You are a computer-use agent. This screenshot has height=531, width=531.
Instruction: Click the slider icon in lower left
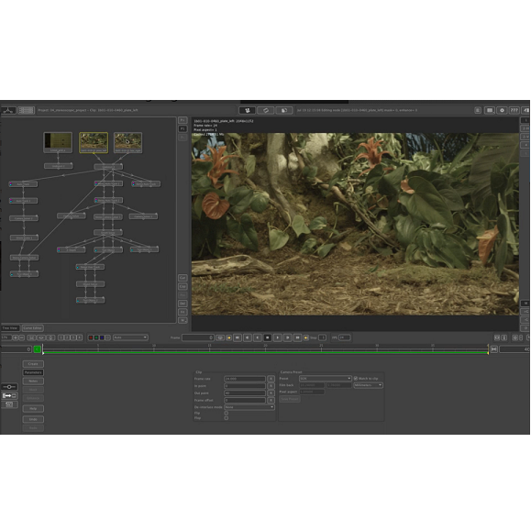9,387
